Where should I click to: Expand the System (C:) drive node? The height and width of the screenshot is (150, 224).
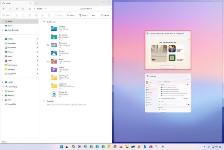[3, 87]
